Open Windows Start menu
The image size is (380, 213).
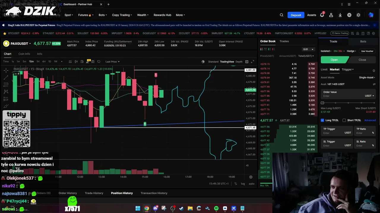point(138,208)
